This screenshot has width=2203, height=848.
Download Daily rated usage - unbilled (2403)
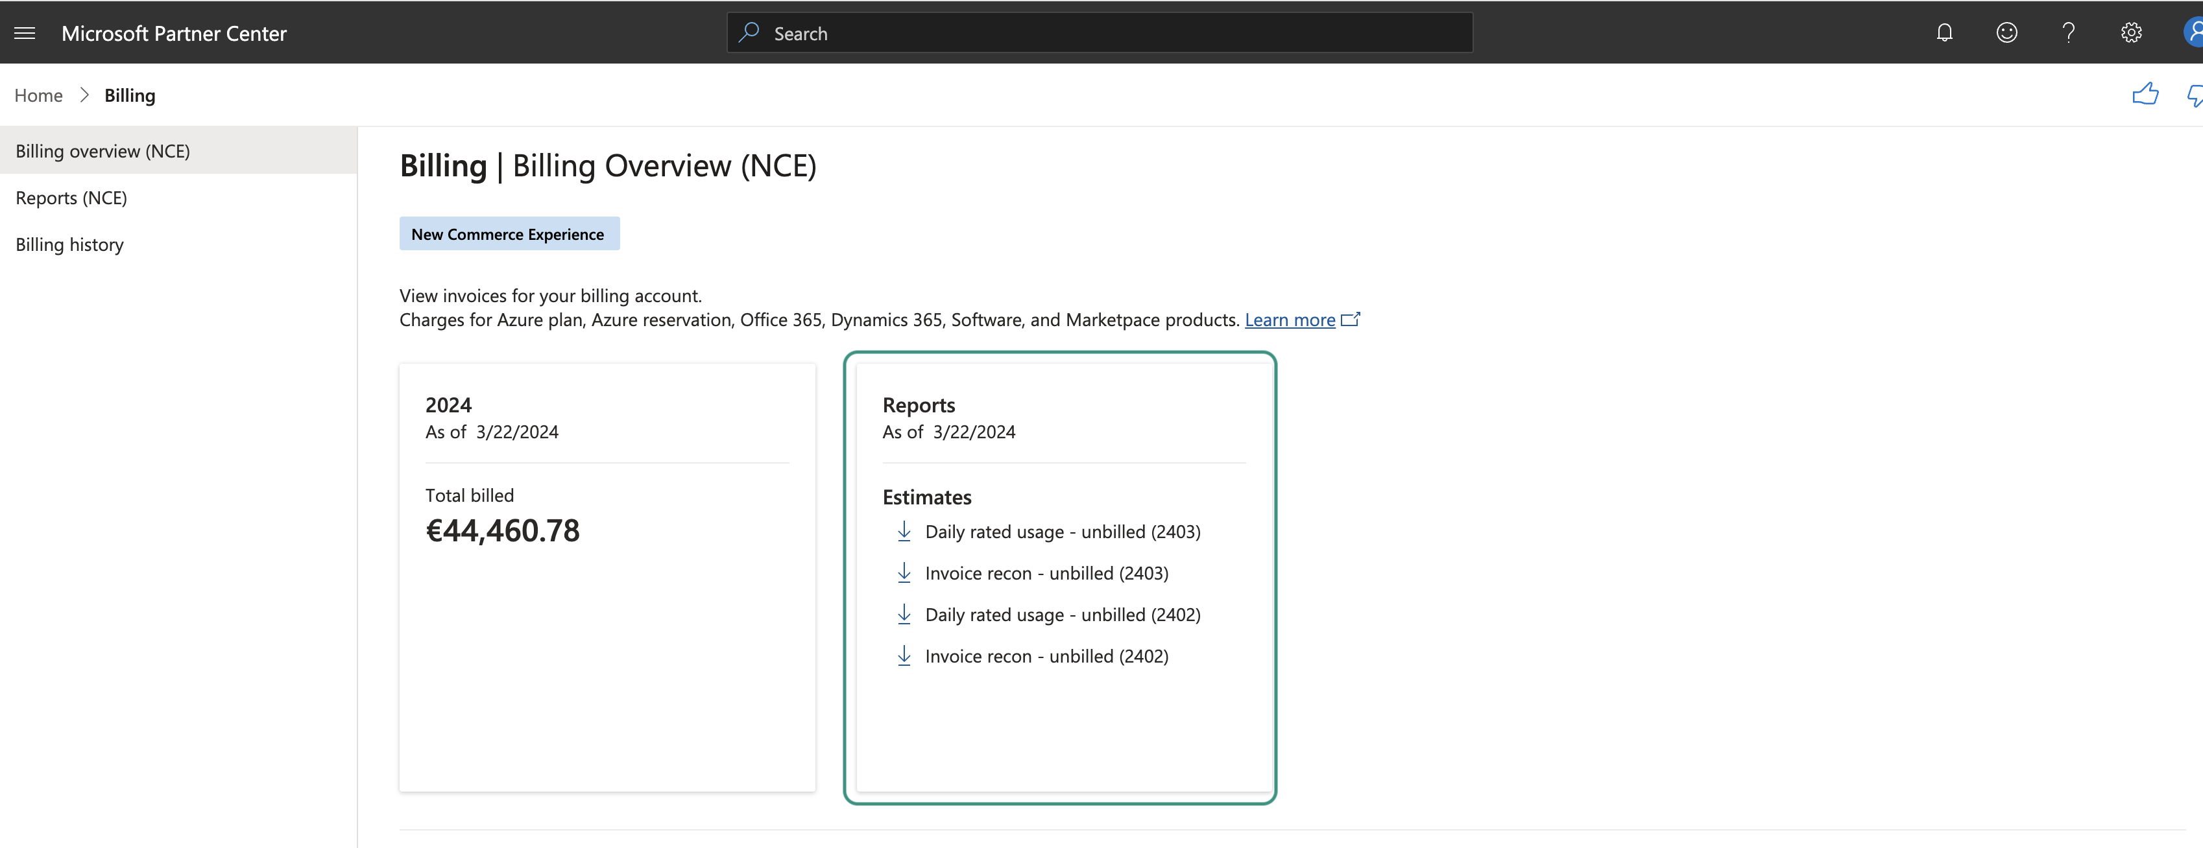click(x=1062, y=531)
